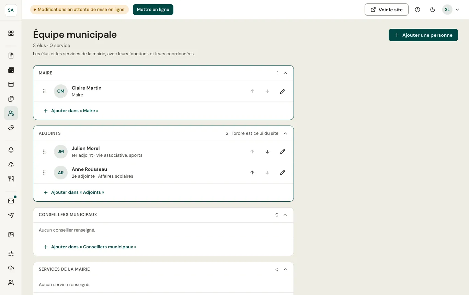469x295 pixels.
Task: Collapse the Services de la mairie chevron
Action: click(285, 269)
